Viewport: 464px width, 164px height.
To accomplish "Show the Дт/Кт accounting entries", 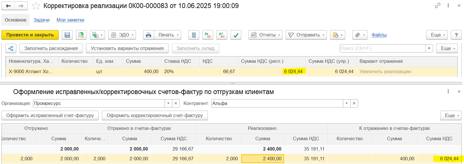I will [x=222, y=35].
